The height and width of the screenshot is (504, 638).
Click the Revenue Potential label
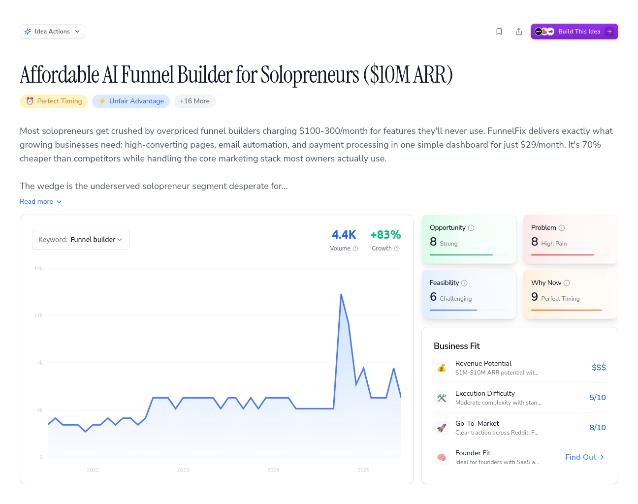click(x=483, y=363)
